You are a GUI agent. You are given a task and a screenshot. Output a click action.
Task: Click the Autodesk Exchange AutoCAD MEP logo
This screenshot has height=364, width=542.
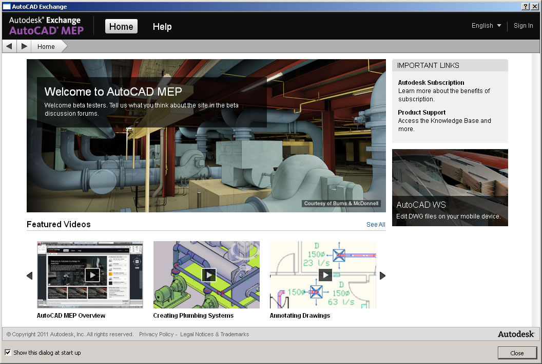point(46,26)
